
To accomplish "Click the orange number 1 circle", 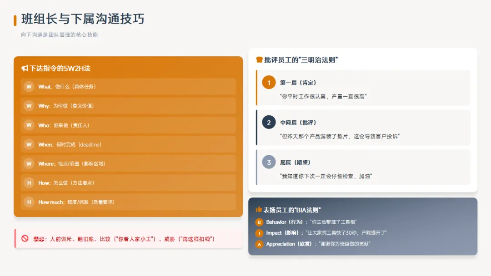I will (x=269, y=83).
